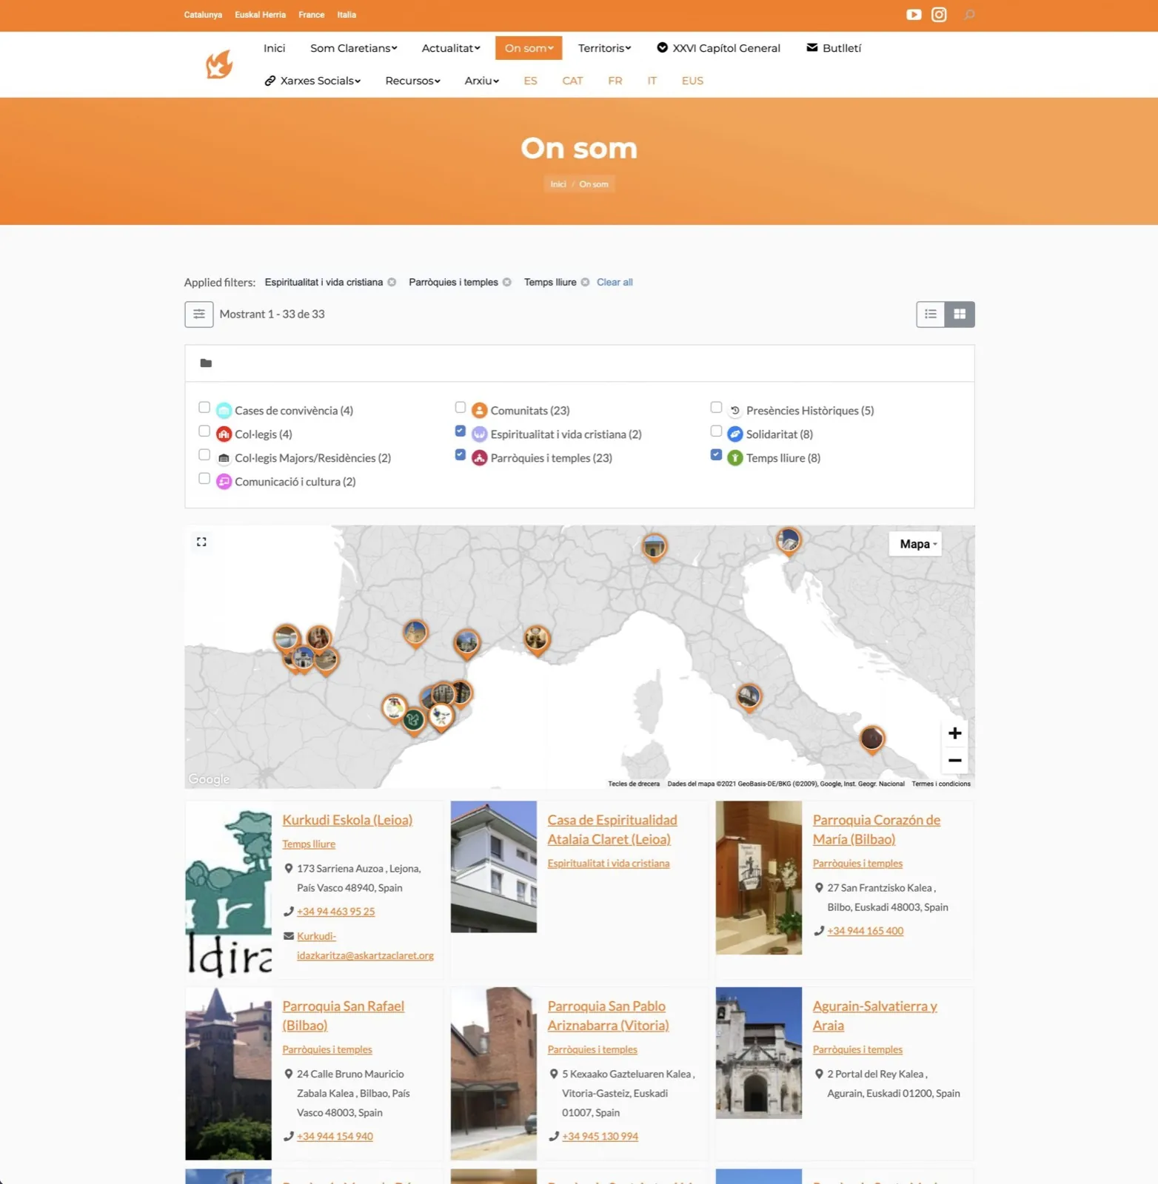Zoom out on the map

pos(955,761)
